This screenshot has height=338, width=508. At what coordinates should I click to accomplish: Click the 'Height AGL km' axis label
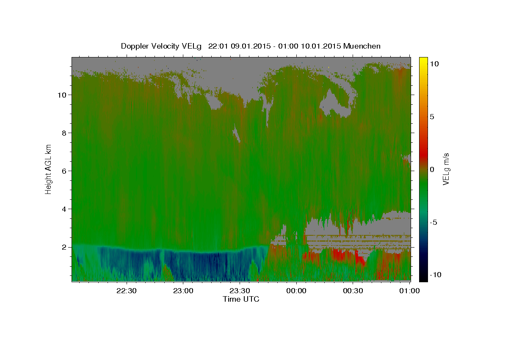point(49,169)
